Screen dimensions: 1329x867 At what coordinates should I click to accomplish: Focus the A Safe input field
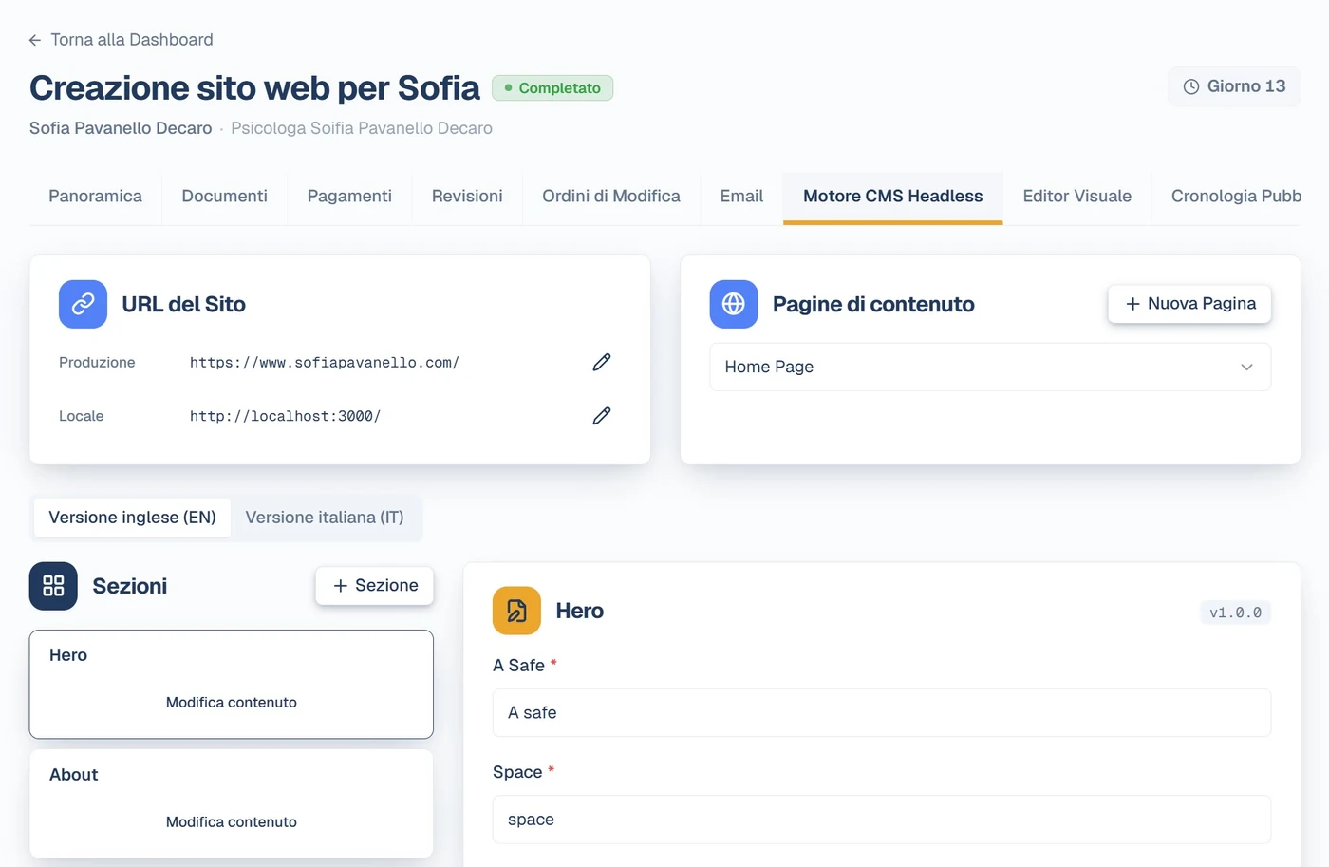click(882, 713)
